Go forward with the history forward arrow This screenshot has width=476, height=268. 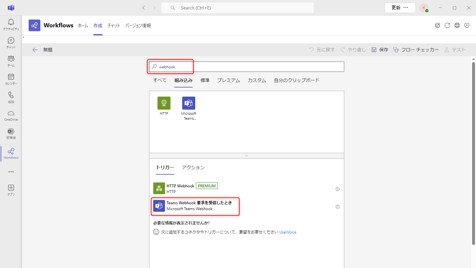pyautogui.click(x=155, y=8)
